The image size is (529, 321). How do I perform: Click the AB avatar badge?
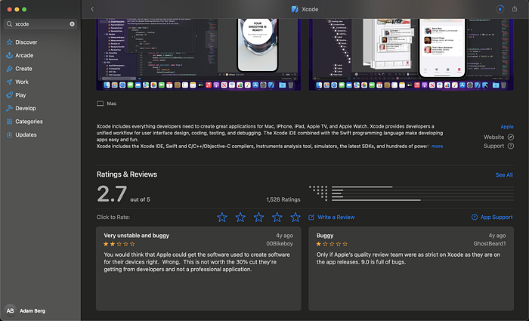point(10,310)
